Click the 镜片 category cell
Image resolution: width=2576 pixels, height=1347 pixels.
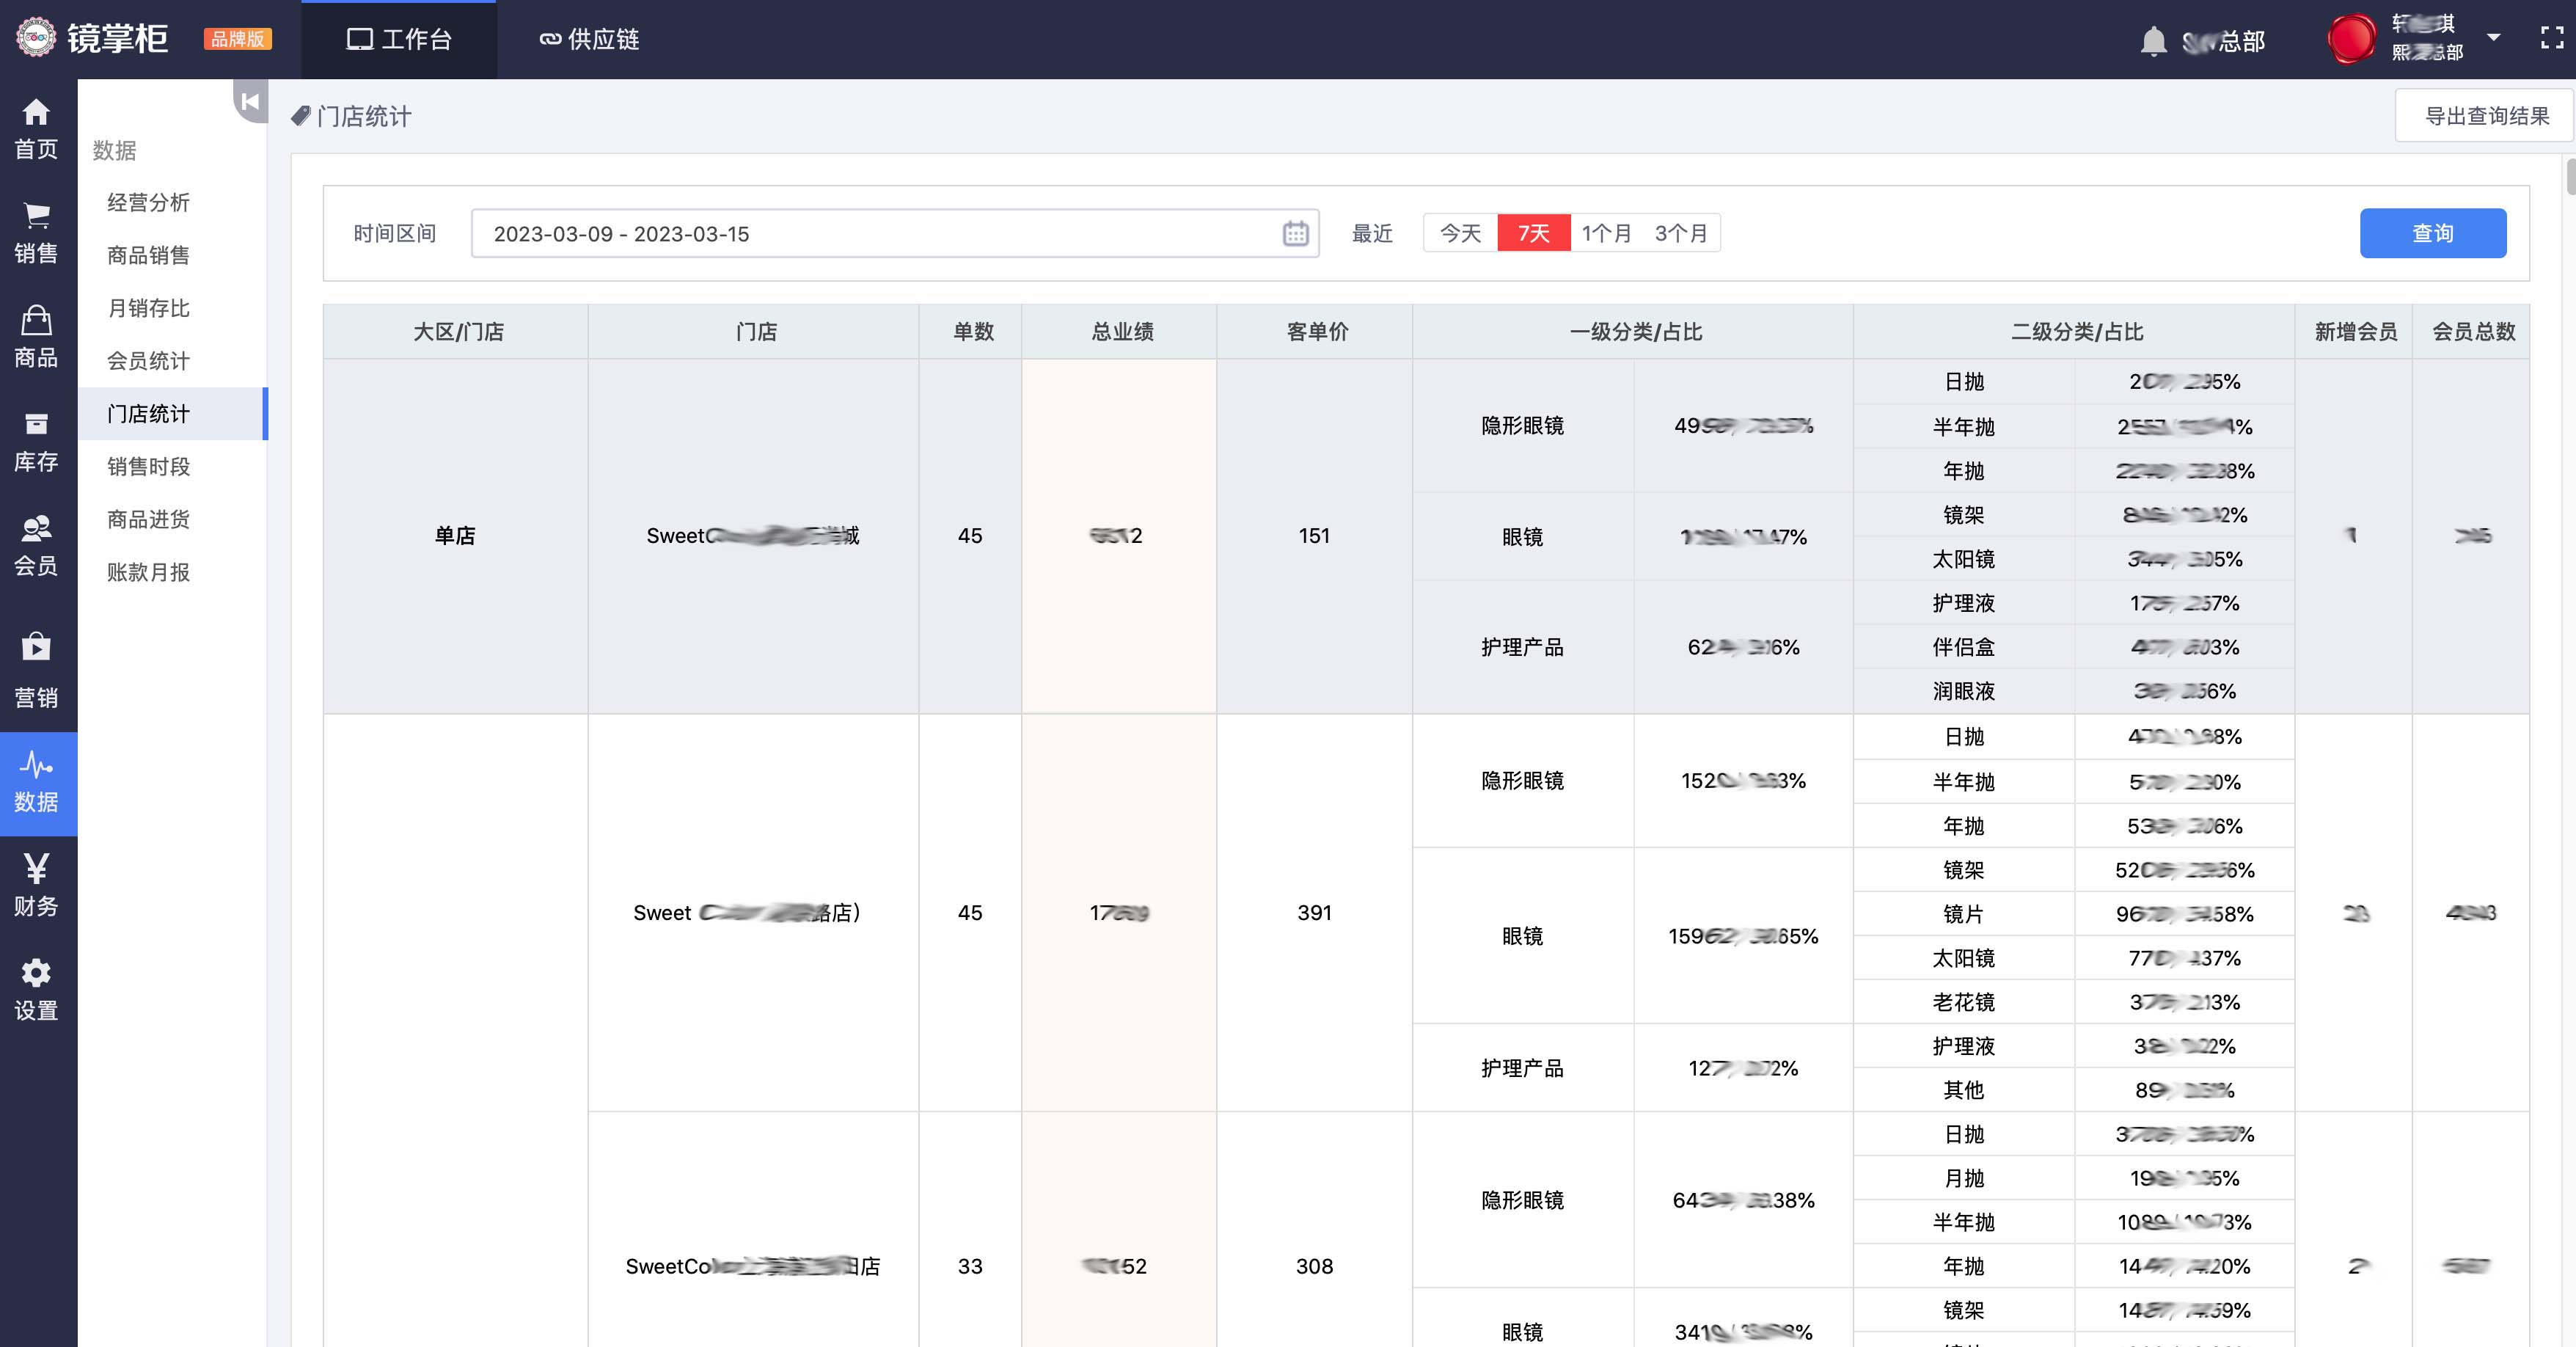pyautogui.click(x=1964, y=914)
